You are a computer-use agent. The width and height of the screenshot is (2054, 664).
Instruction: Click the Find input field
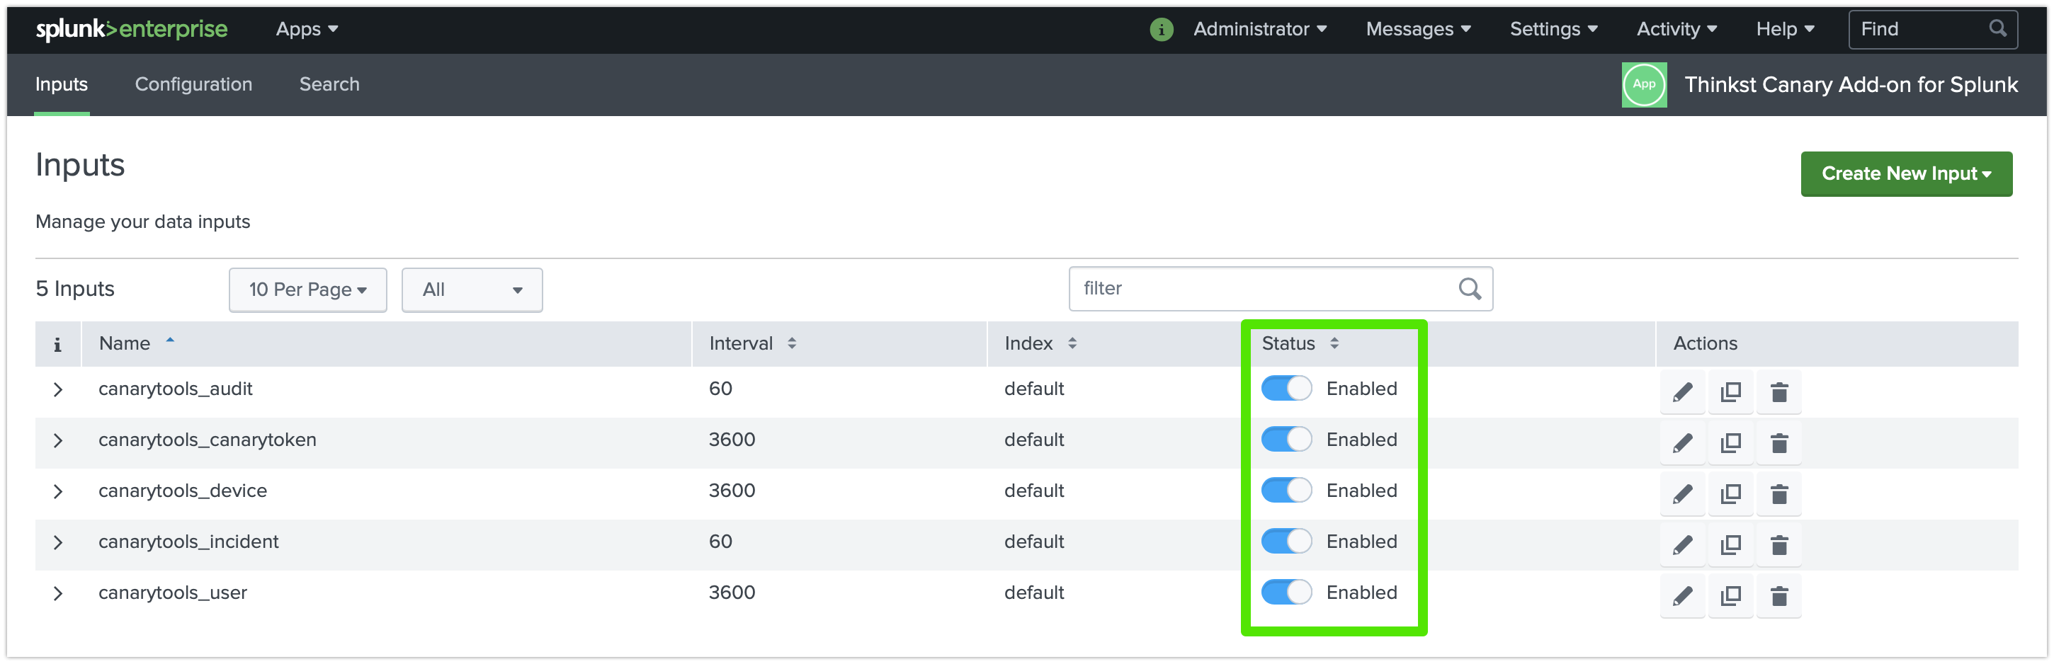[1932, 30]
